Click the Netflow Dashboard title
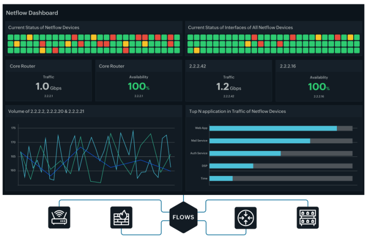 [32, 13]
